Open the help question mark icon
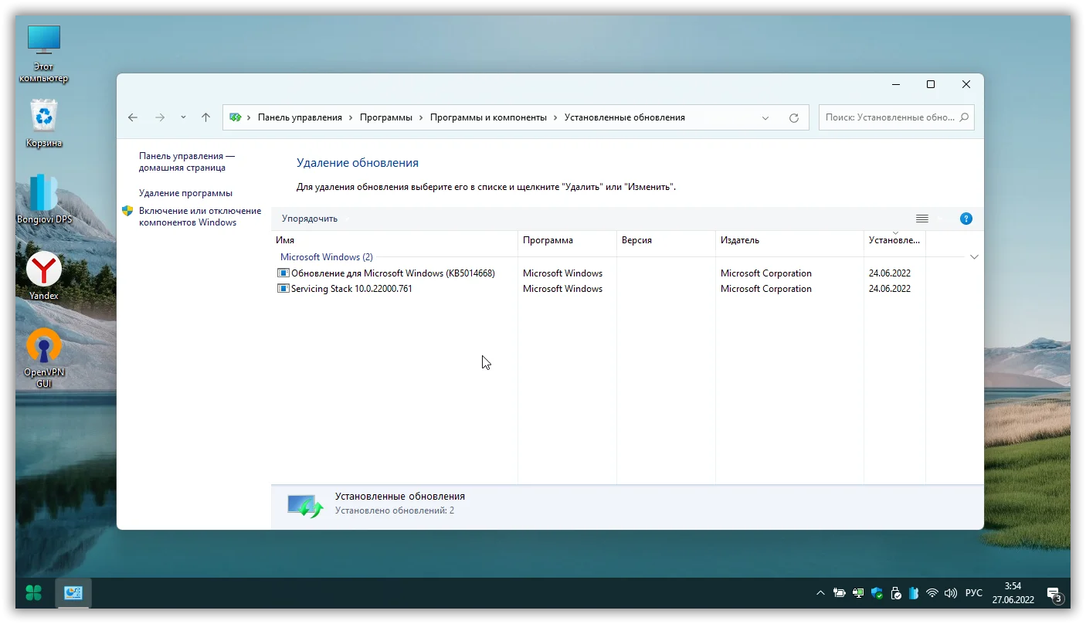Image resolution: width=1086 pixels, height=624 pixels. pyautogui.click(x=966, y=219)
